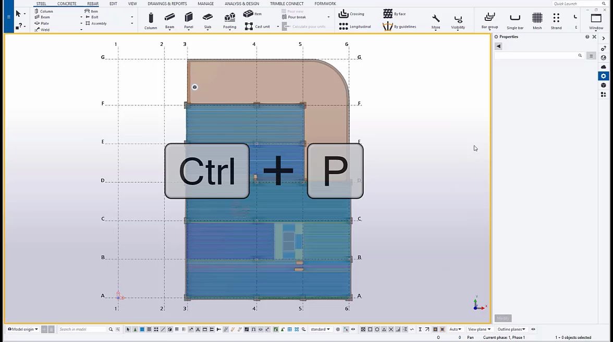Viewport: 613px width, 342px height.
Task: Open the DRAWINGS & REPORTS tab
Action: [167, 4]
